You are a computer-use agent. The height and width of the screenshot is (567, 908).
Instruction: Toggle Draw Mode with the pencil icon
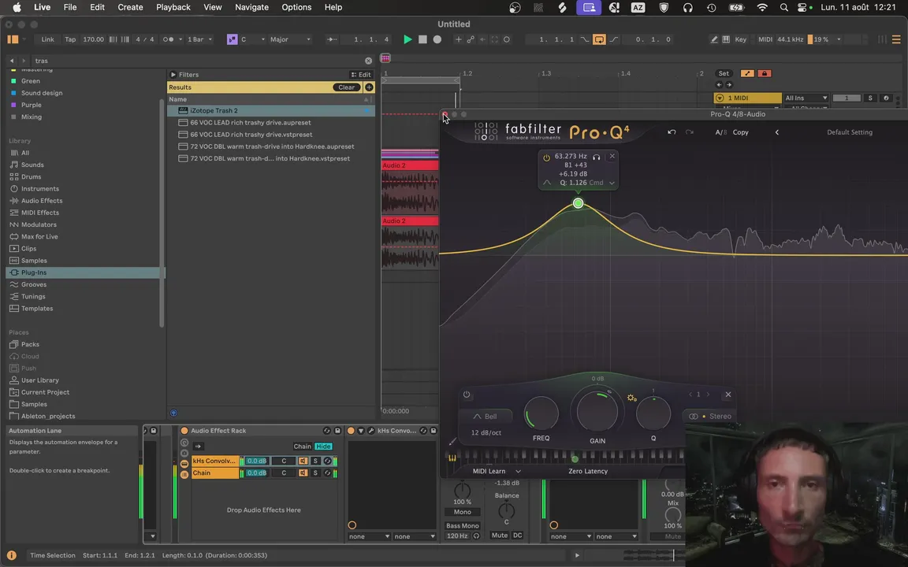coord(713,39)
